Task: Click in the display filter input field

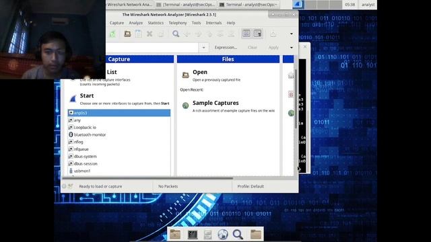Action: coord(152,48)
